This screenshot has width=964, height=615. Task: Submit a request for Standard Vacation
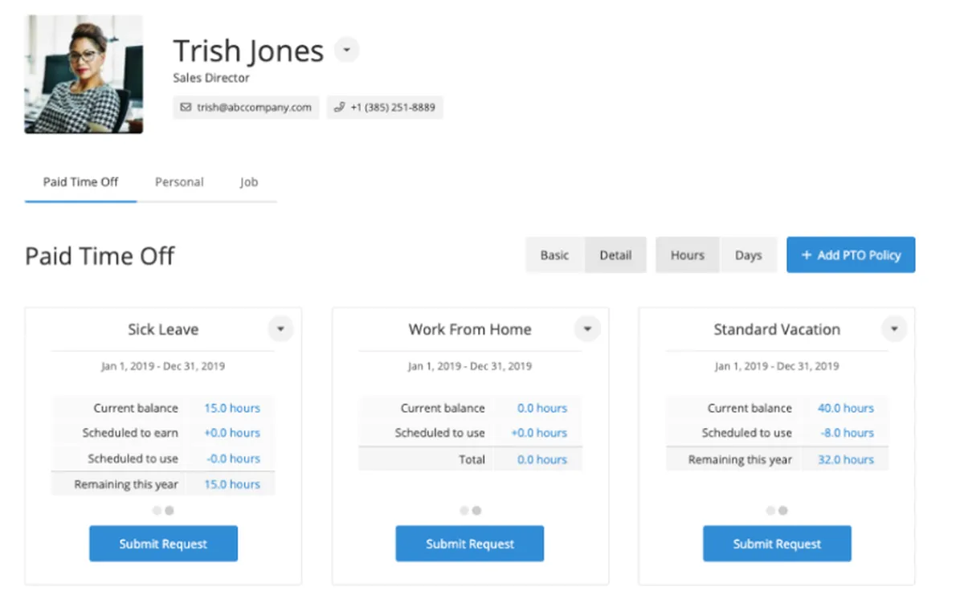click(x=777, y=544)
